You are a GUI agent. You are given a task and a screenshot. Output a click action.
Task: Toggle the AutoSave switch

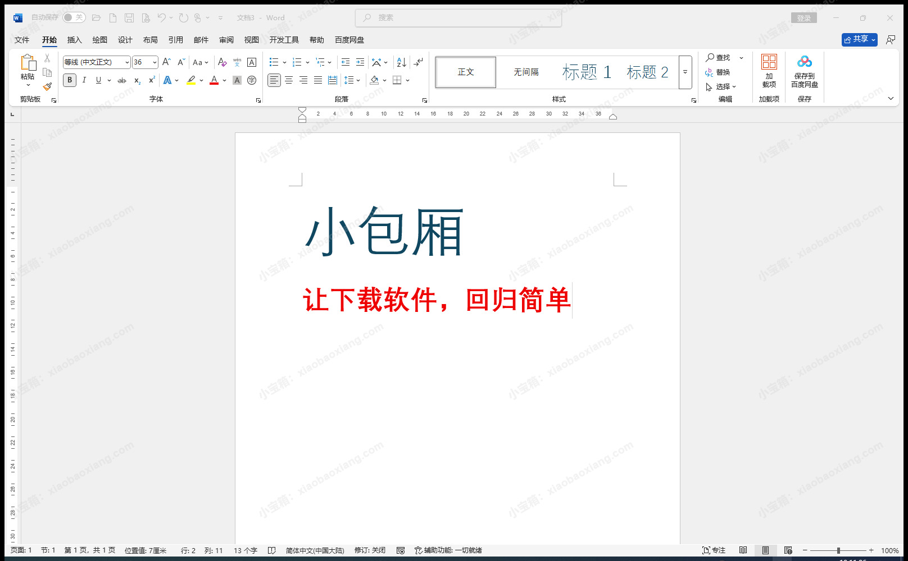click(x=74, y=17)
